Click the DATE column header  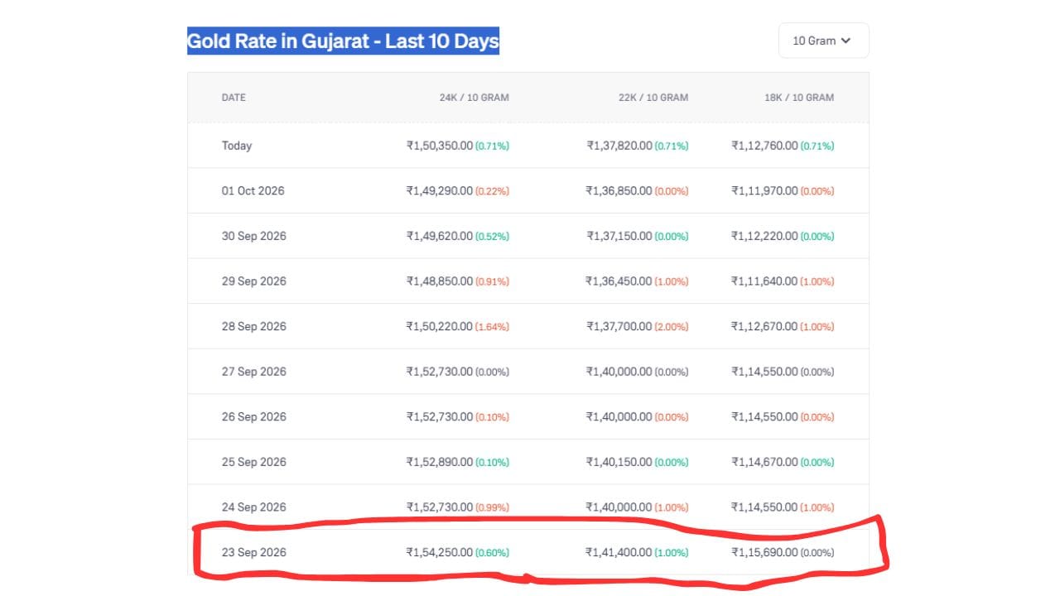pyautogui.click(x=234, y=98)
